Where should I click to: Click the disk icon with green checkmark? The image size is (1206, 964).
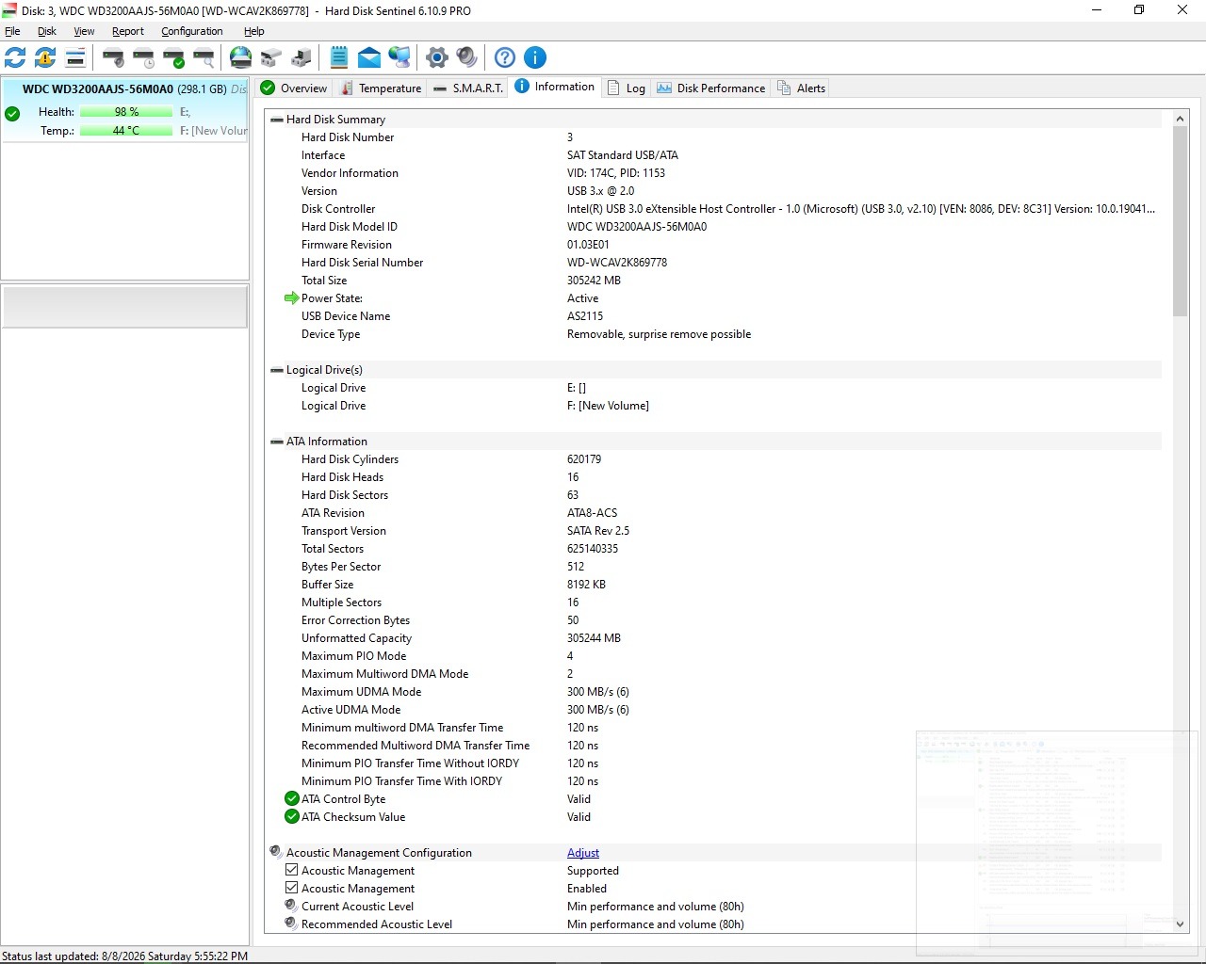coord(173,57)
